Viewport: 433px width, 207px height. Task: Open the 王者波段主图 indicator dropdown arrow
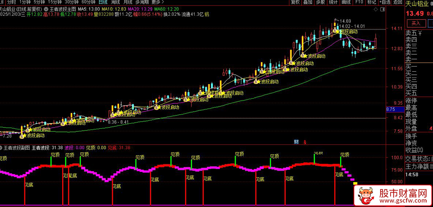[x=47, y=8]
